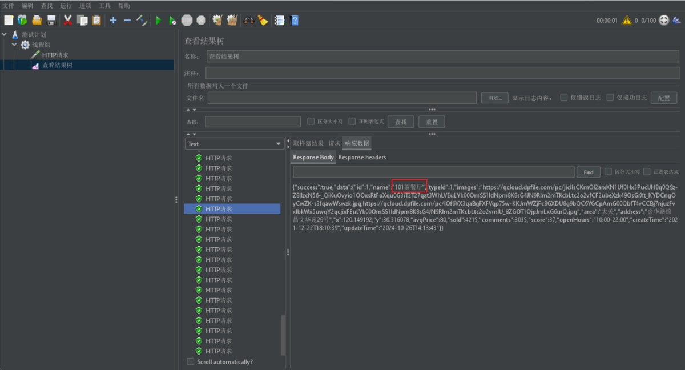Open the function helper list icon
Screen dimensions: 685x370
pos(279,21)
